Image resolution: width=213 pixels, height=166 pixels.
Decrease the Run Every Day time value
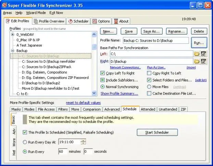tap(83, 143)
